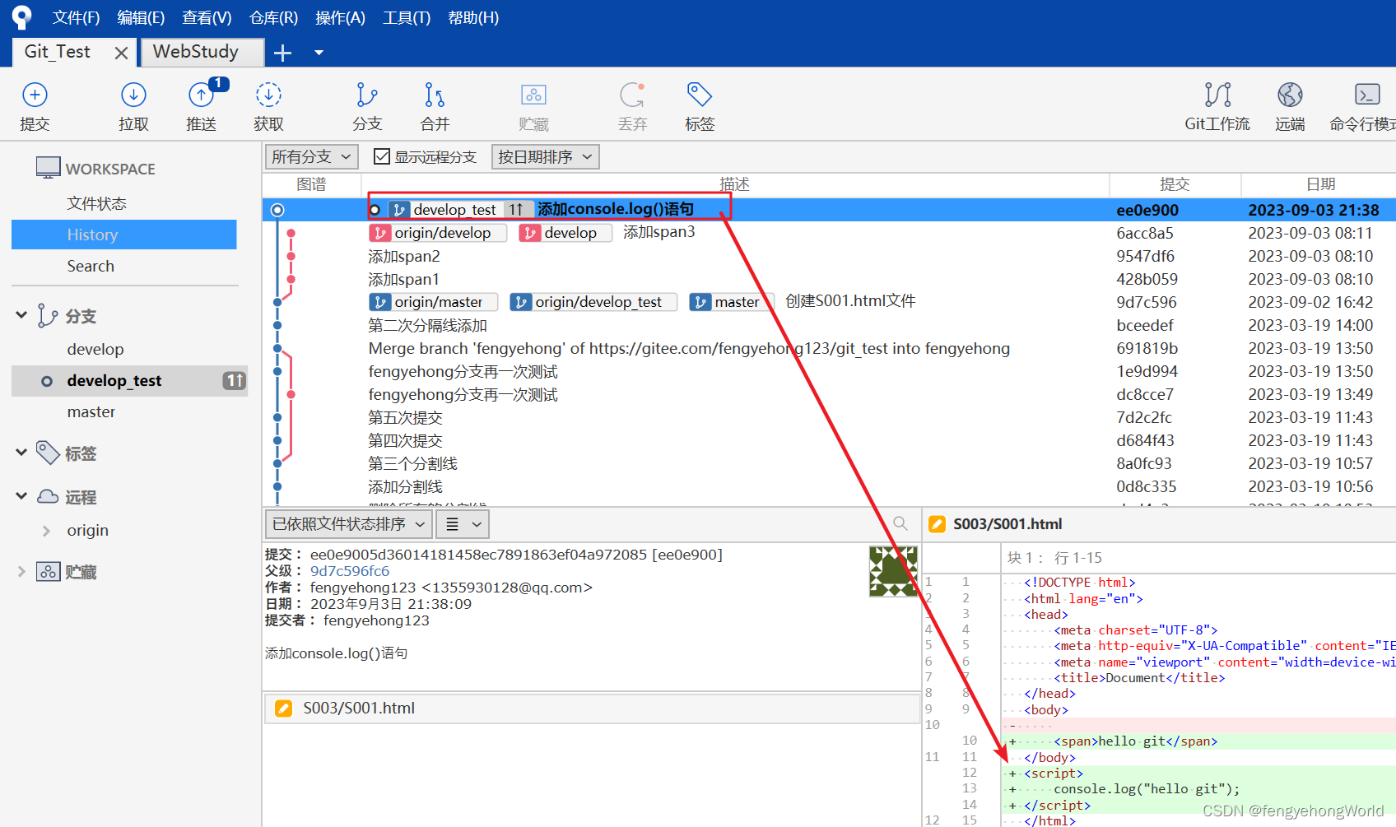Viewport: 1396px width, 827px height.
Task: Open the command line mode icon
Action: click(1367, 95)
